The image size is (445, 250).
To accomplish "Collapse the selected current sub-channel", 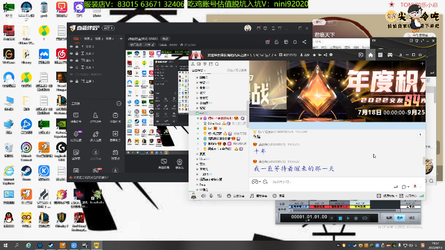I will pos(197,113).
